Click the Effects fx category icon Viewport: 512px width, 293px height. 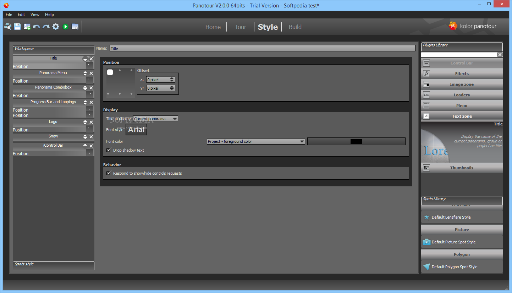point(426,74)
